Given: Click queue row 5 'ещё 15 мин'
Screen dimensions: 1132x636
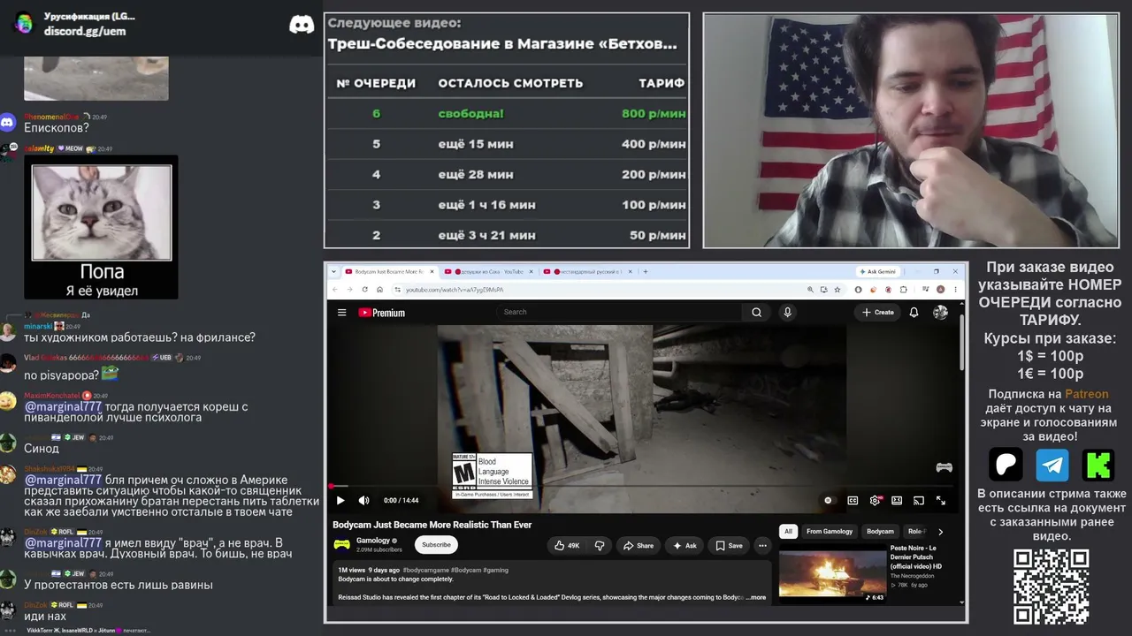Looking at the screenshot, I should coord(476,144).
